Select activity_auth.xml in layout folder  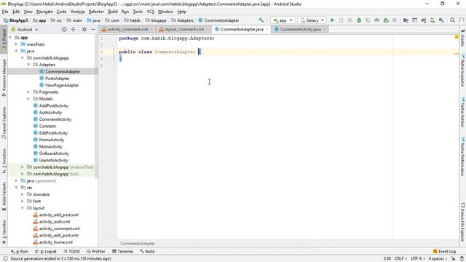(55, 221)
